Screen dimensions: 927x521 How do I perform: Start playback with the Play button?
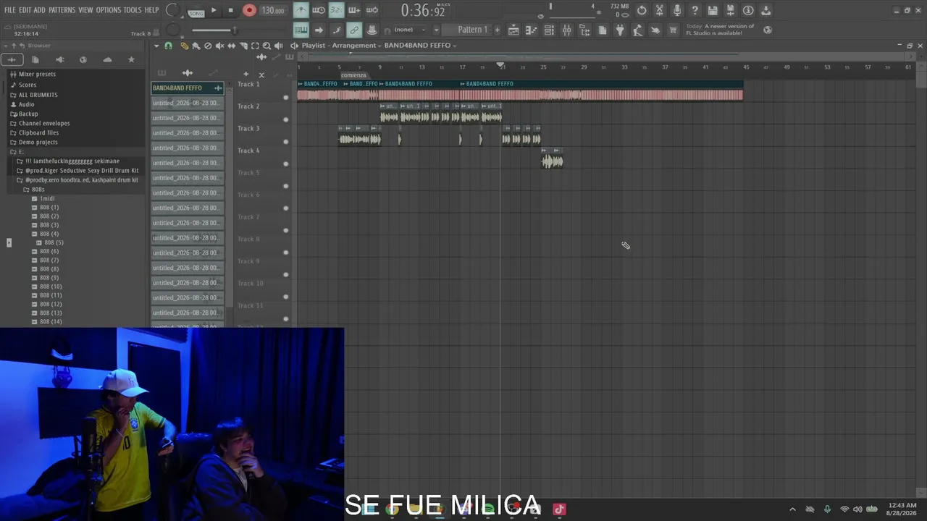point(214,10)
